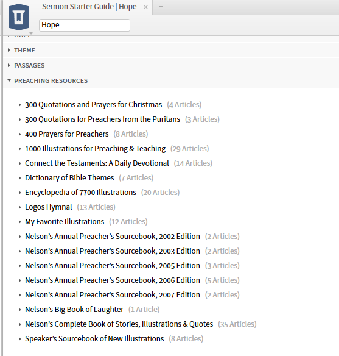Expand arrow beside 400 Prayers for Preachers
Viewport: 339px width, 356px height.
20,134
